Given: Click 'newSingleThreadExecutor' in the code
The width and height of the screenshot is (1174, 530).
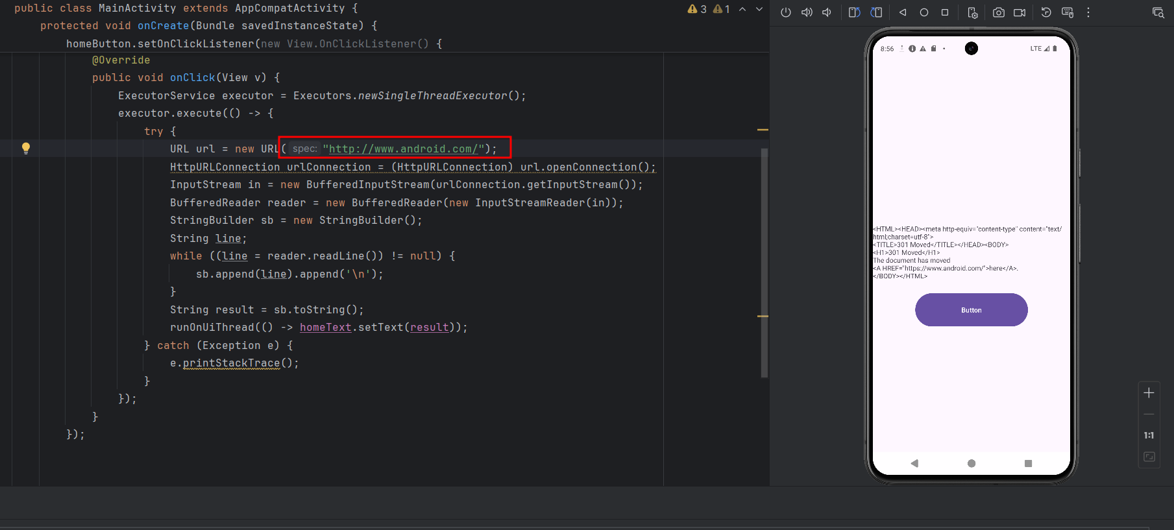Looking at the screenshot, I should [x=432, y=95].
